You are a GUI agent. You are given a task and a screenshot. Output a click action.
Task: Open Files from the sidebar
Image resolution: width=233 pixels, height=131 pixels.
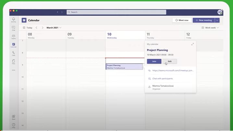tap(13, 61)
